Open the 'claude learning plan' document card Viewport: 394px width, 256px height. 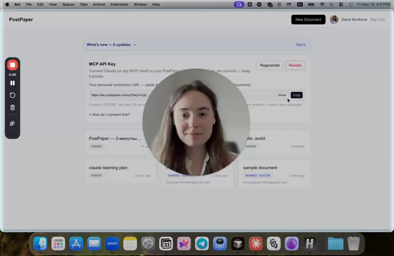(120, 171)
